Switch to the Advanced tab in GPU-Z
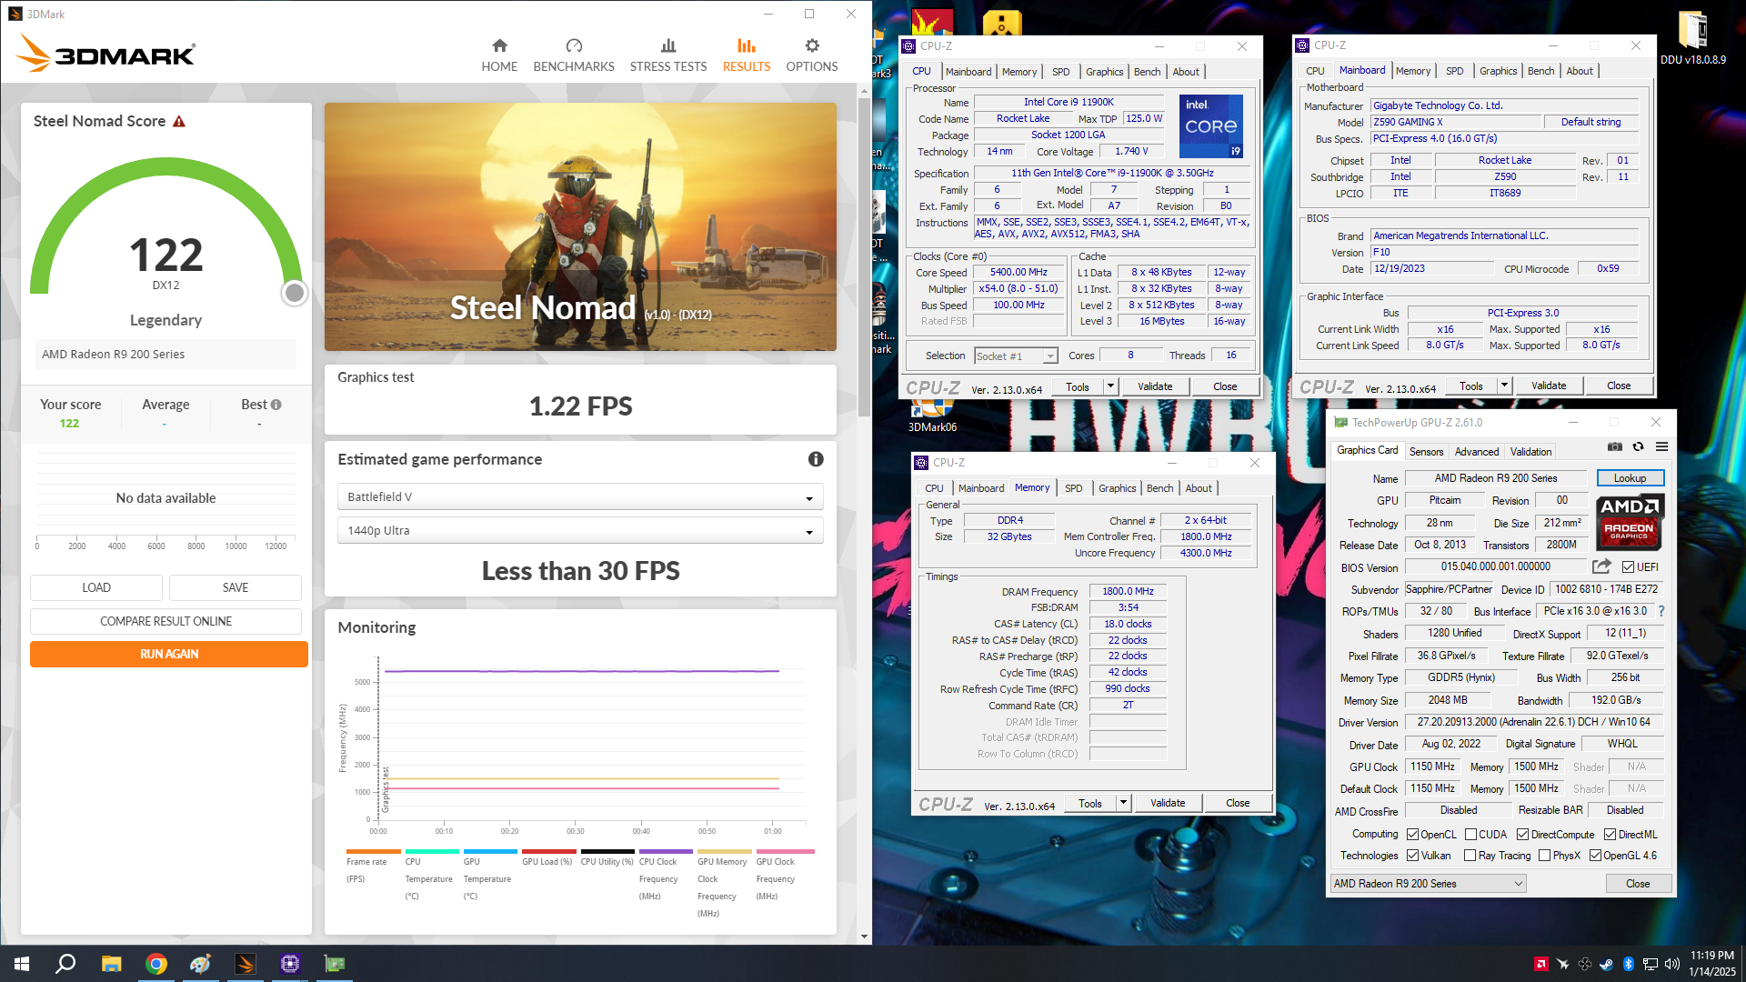Viewport: 1746px width, 982px height. 1476,451
